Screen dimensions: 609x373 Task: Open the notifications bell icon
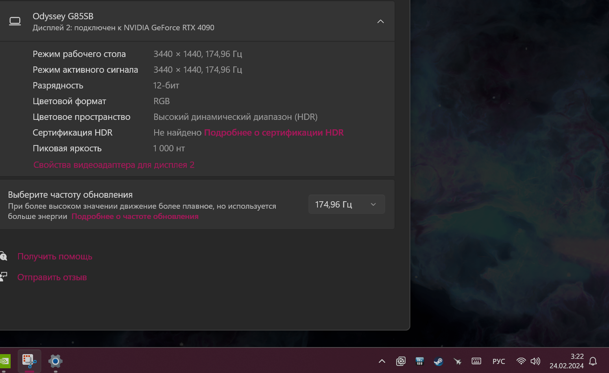point(593,361)
